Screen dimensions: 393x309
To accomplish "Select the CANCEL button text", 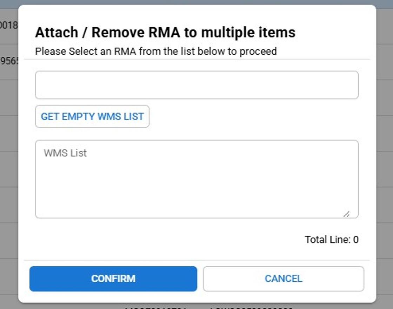I will pyautogui.click(x=283, y=279).
